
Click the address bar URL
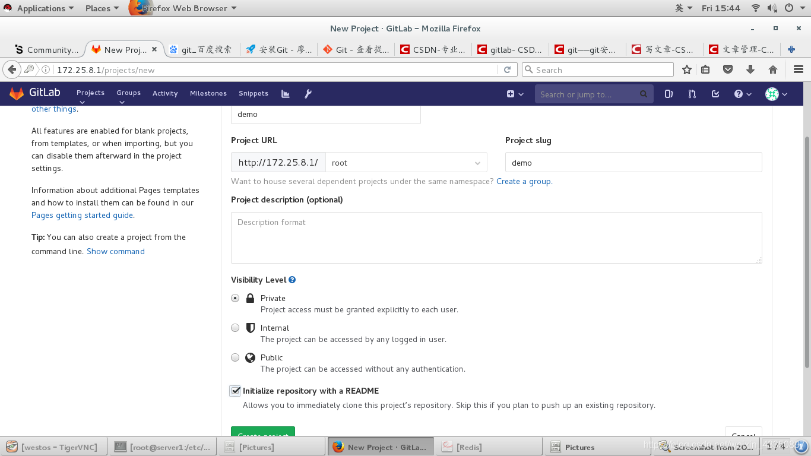pos(276,69)
